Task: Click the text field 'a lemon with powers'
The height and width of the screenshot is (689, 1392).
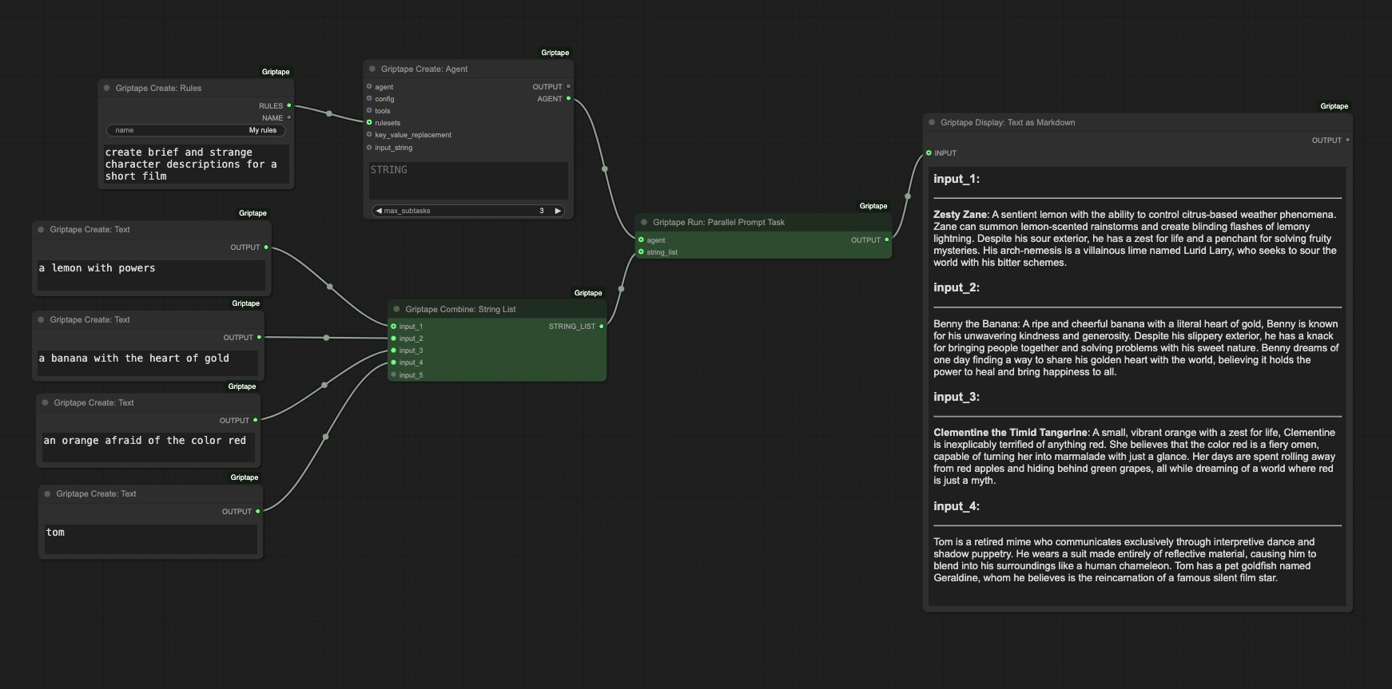Action: point(151,275)
